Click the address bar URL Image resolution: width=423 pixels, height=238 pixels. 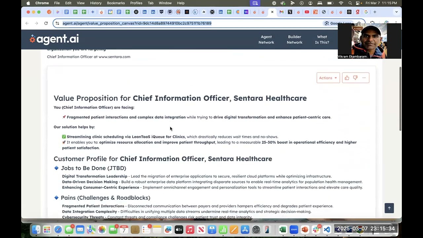(137, 23)
